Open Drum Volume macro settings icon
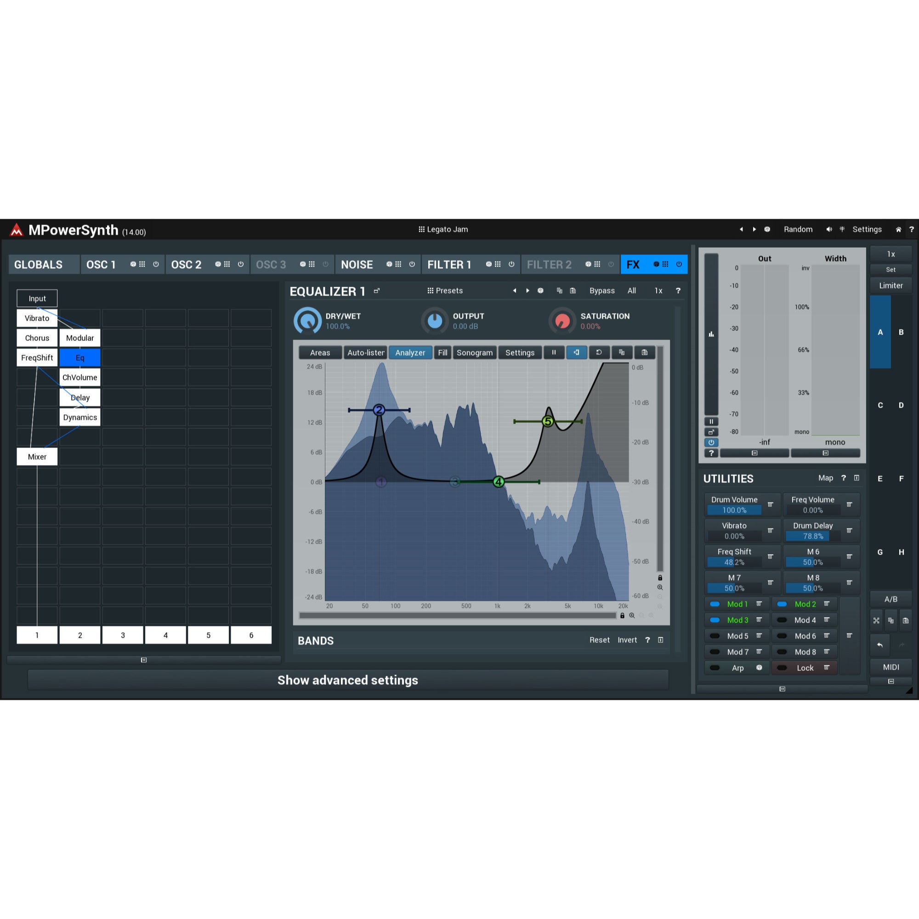The height and width of the screenshot is (919, 919). 771,505
